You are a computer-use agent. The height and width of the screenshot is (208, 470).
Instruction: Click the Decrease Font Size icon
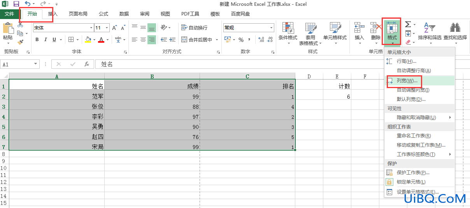pos(123,28)
